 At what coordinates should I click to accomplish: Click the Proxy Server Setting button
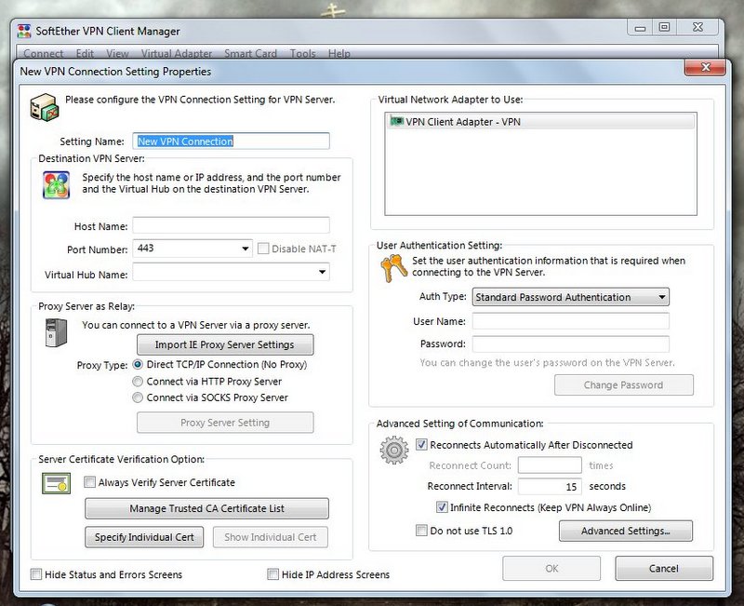[x=225, y=423]
